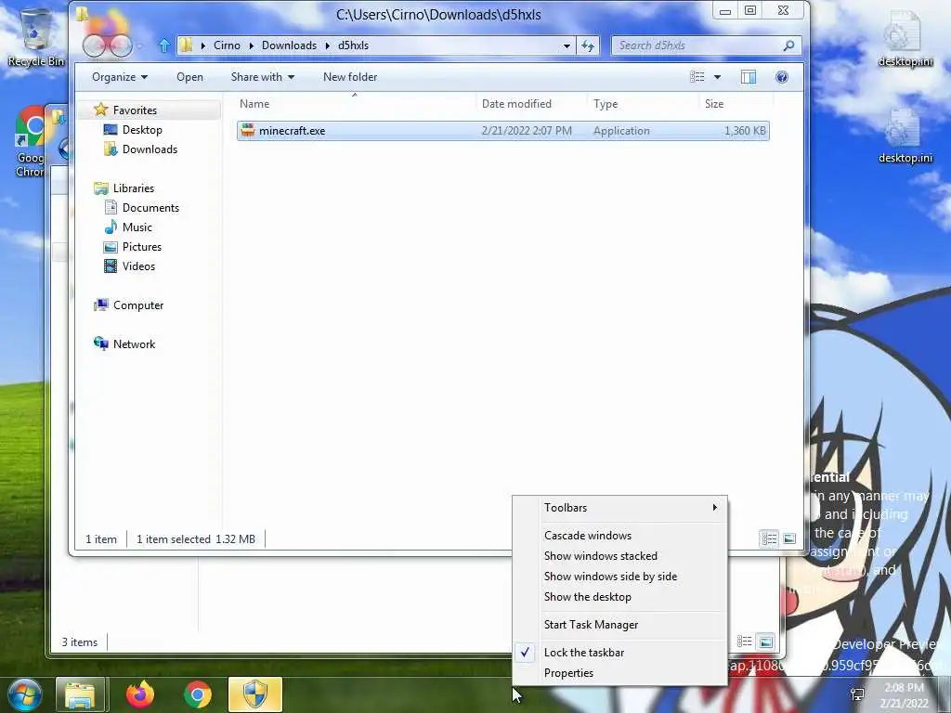The height and width of the screenshot is (713, 951).
Task: Select Network in navigation pane
Action: 134,344
